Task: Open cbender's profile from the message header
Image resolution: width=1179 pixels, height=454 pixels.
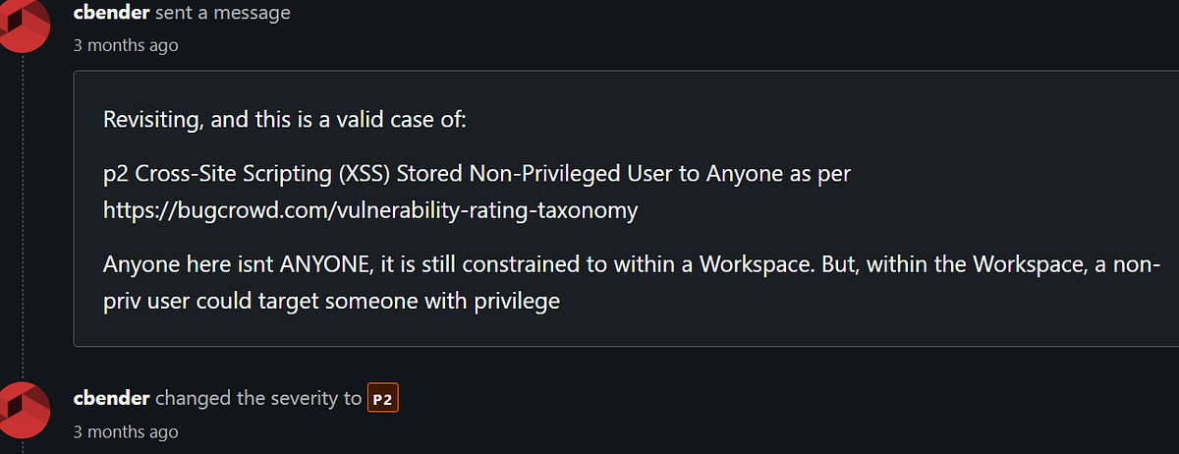Action: point(111,13)
